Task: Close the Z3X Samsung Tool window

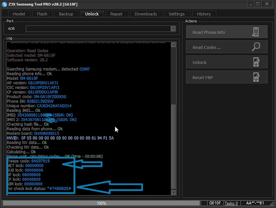Action: tap(267, 4)
